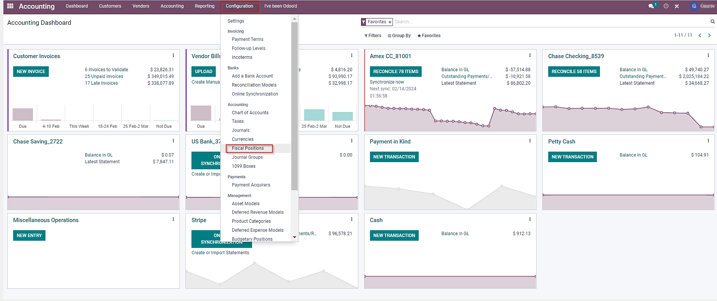The image size is (717, 301).
Task: Click NEW TRANSACTION in Payment in Kind
Action: pos(394,157)
